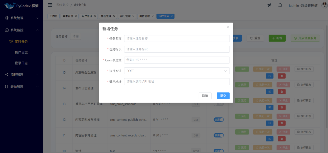Close the 角色管理 tab

114,16
